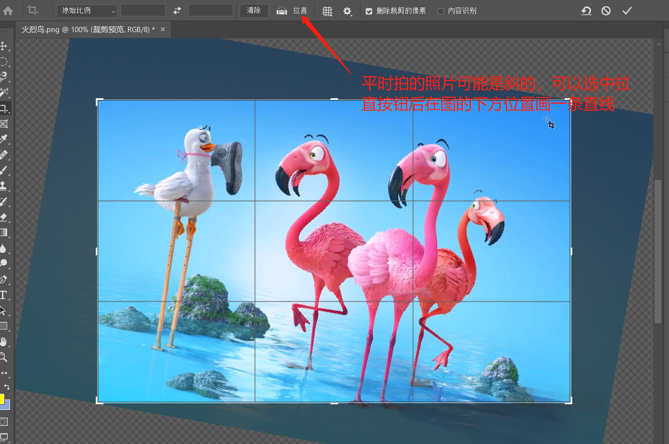Screen dimensions: 669x444
Task: Change the screen mode
Action: pyautogui.click(x=4, y=437)
